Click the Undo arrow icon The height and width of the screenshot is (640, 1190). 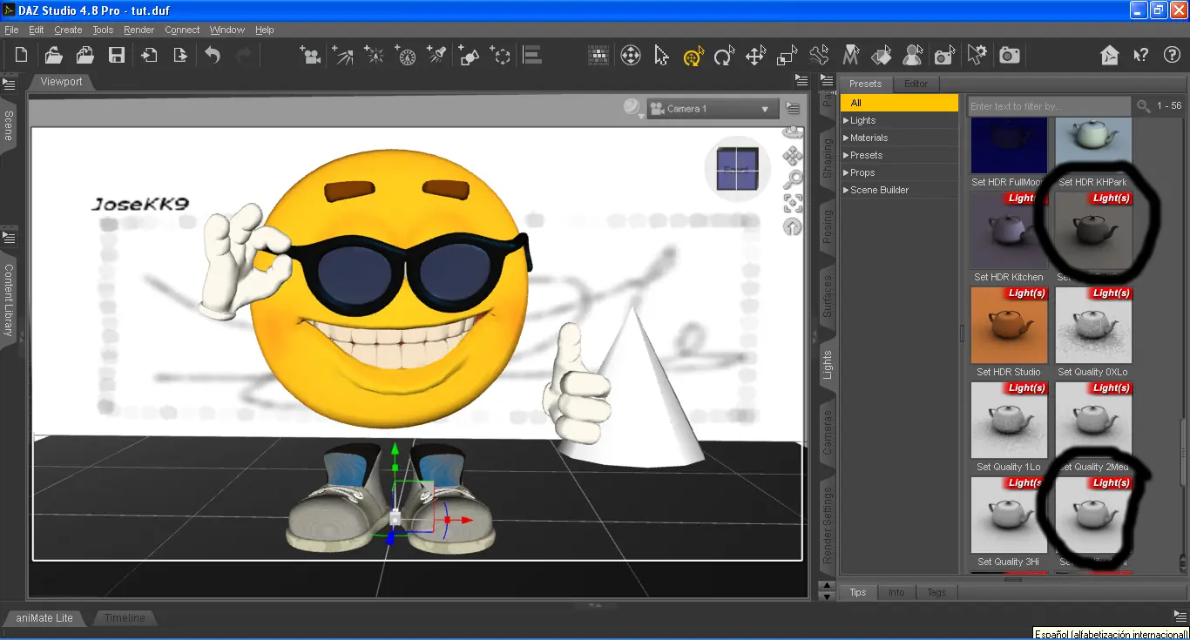coord(213,56)
